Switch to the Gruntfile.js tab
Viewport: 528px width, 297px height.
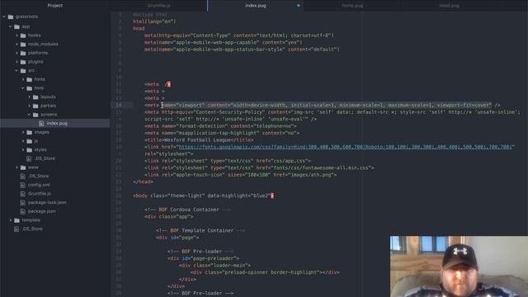[159, 6]
